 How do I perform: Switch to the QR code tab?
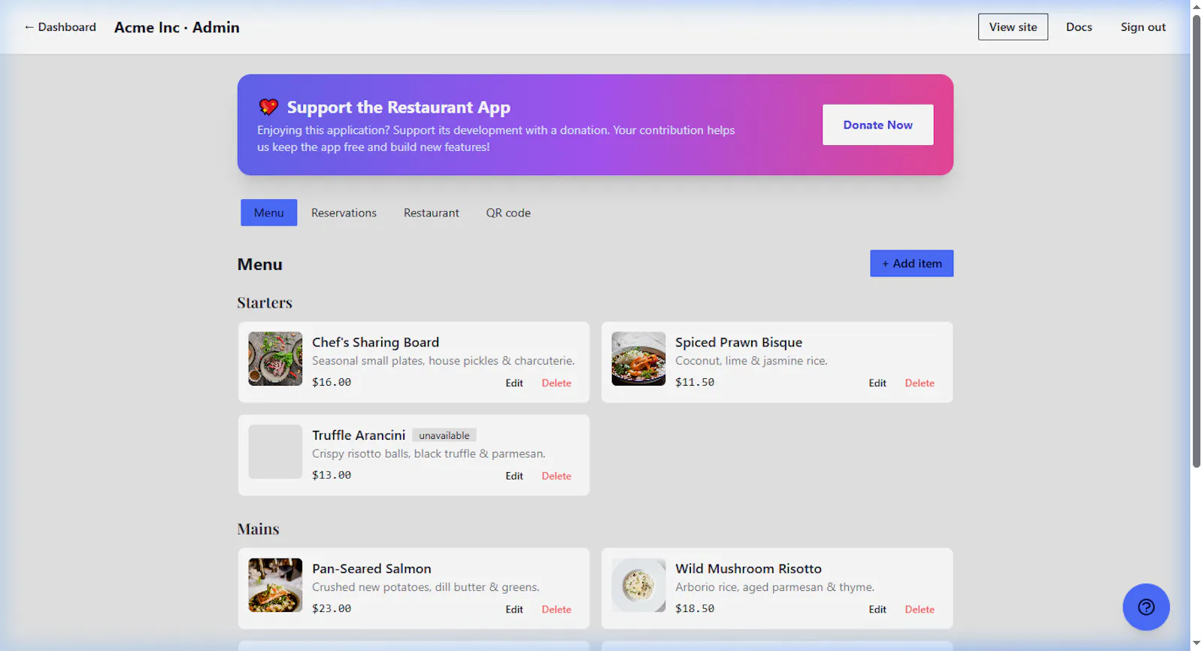click(508, 213)
